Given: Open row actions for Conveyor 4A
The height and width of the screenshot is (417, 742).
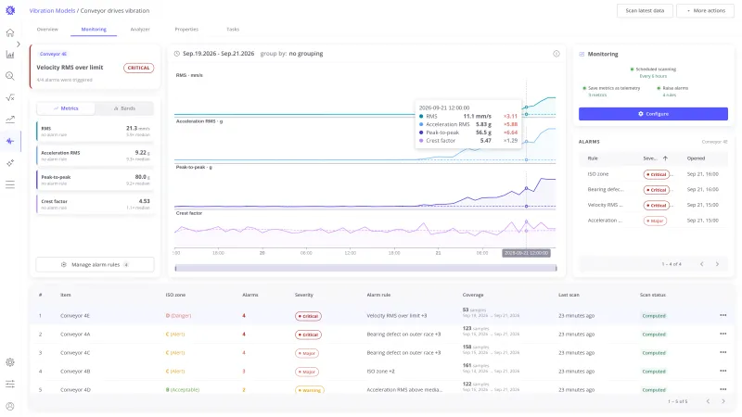Looking at the screenshot, I should coord(723,334).
